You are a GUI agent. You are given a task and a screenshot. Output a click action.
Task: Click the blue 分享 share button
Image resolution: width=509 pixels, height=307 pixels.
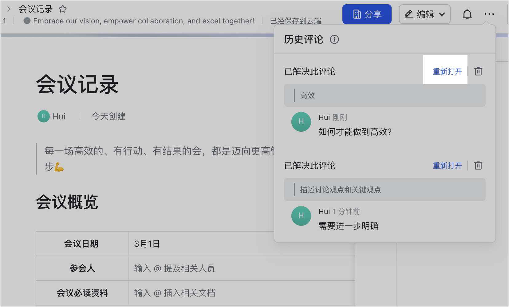point(367,14)
